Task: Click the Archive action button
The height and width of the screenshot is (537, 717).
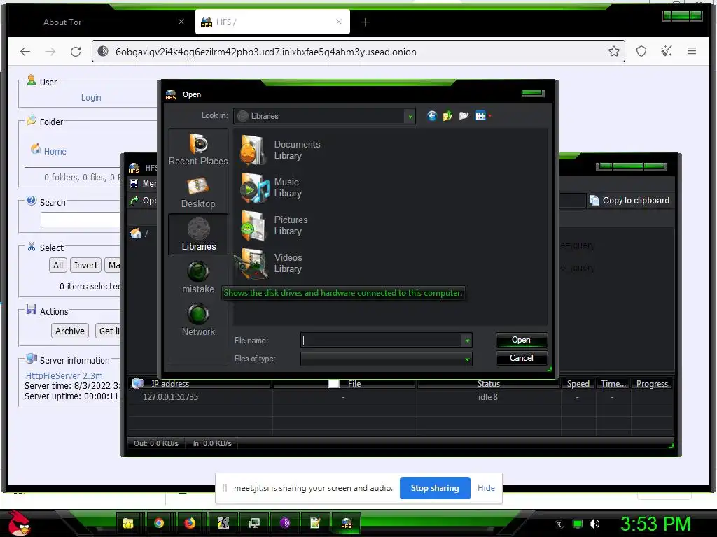Action: (x=70, y=331)
